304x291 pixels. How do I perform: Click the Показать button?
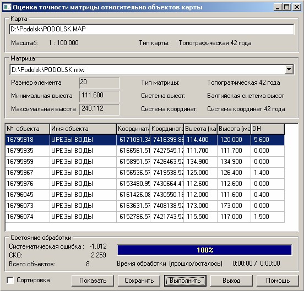(93, 281)
